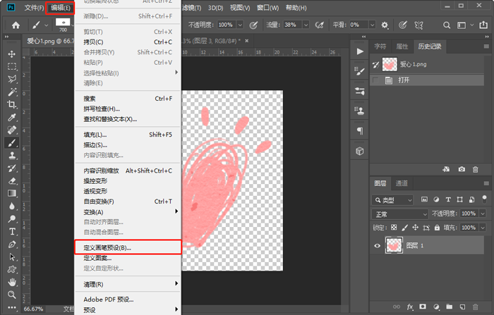
Task: Select the Move tool in the toolbar
Action: [12, 54]
